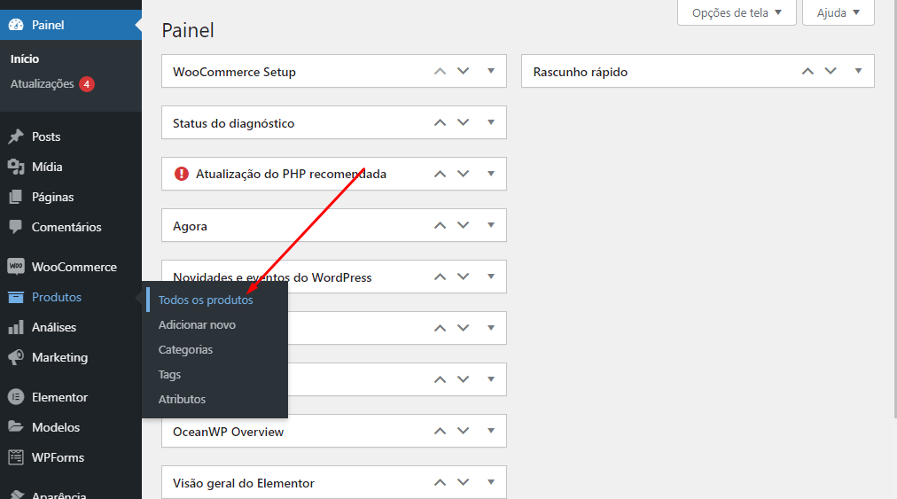This screenshot has width=897, height=499.
Task: Move Status do diagnóstico widget down
Action: click(464, 122)
